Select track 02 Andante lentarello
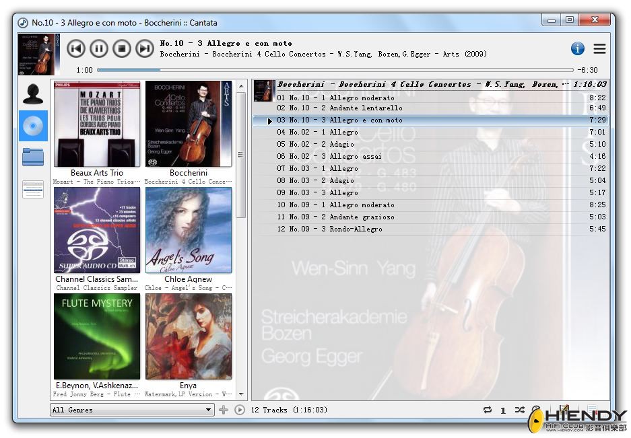Image resolution: width=631 pixels, height=438 pixels. click(430, 108)
